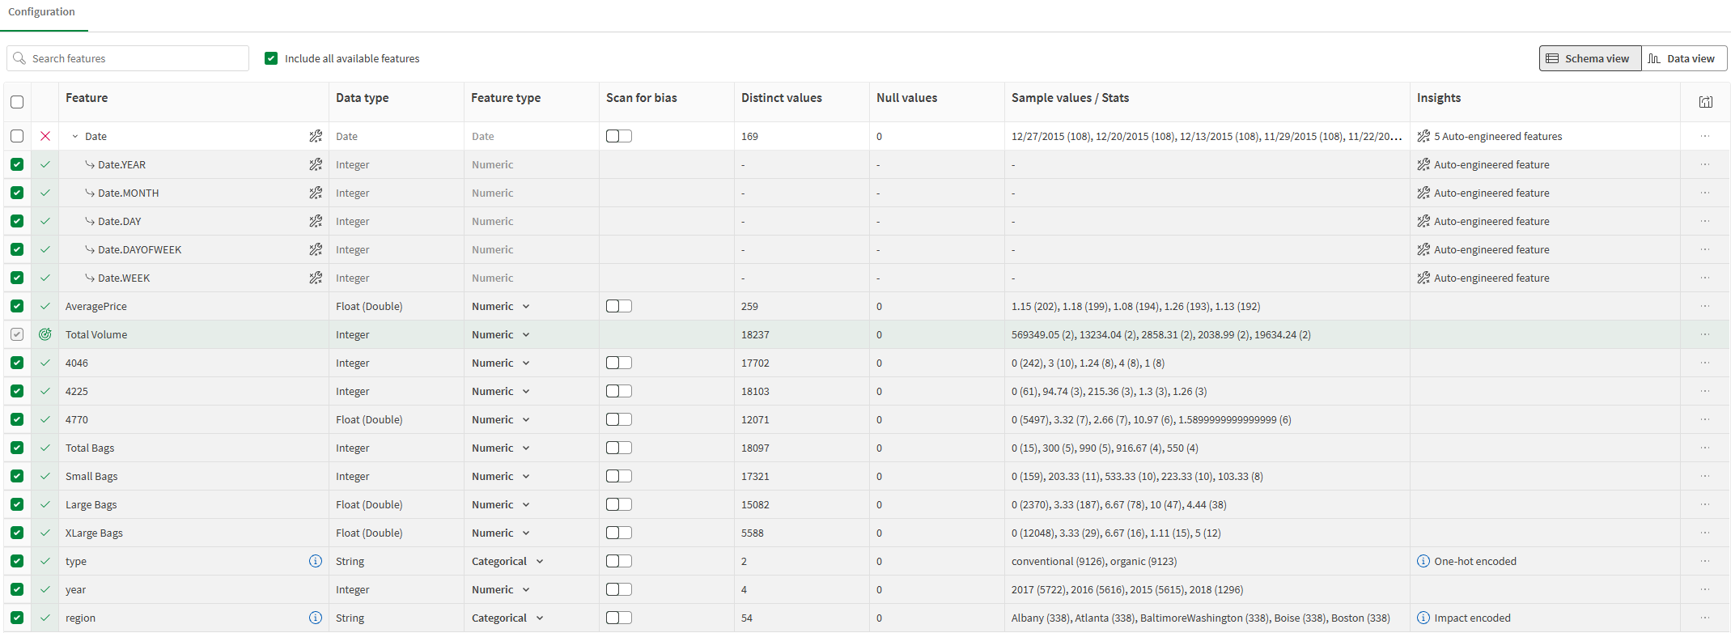Click the info icon next to Impact encoded

(x=1423, y=618)
